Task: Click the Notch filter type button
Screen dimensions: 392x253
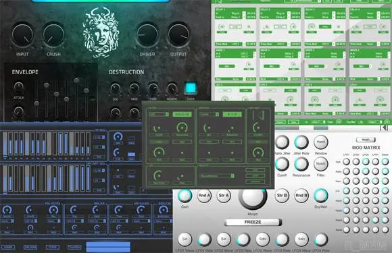Action: [321, 164]
